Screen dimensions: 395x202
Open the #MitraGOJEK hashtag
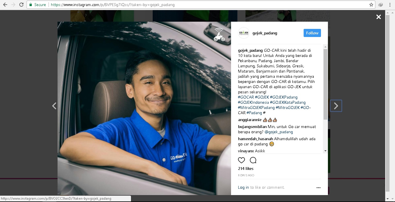288,108
